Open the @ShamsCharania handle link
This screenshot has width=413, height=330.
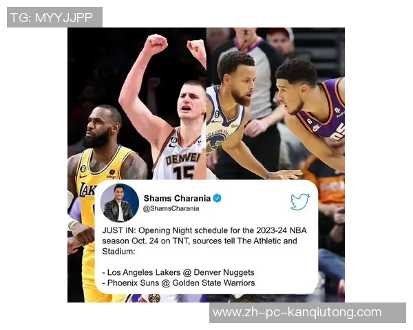click(x=171, y=208)
